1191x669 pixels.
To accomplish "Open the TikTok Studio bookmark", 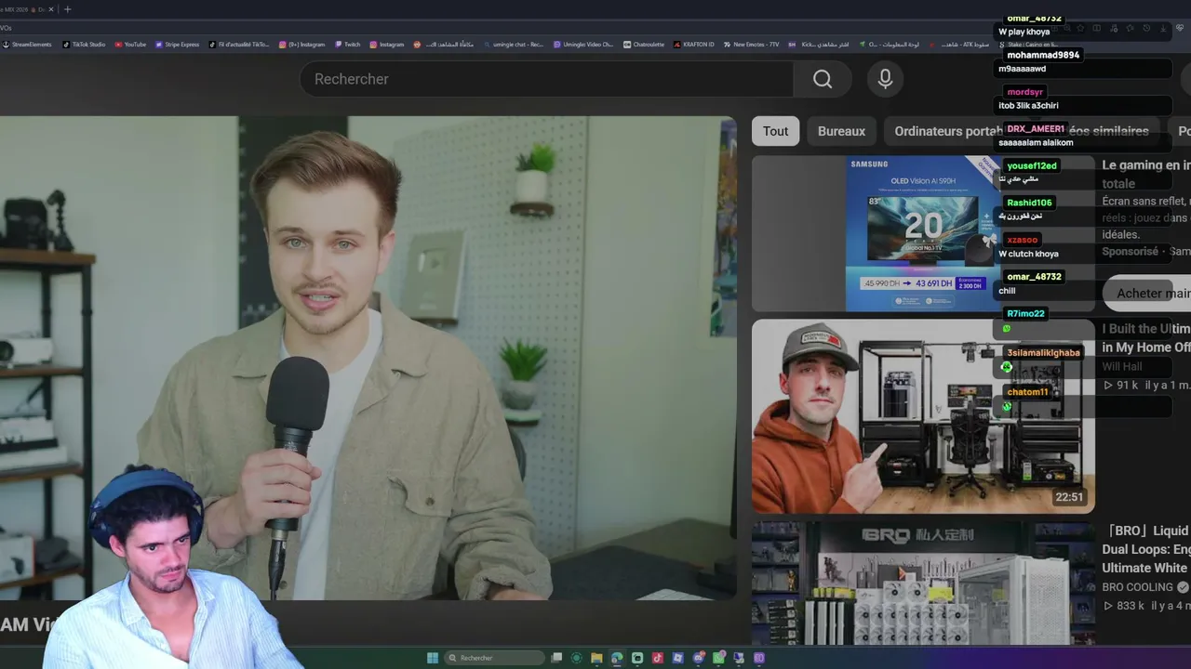I will [84, 45].
